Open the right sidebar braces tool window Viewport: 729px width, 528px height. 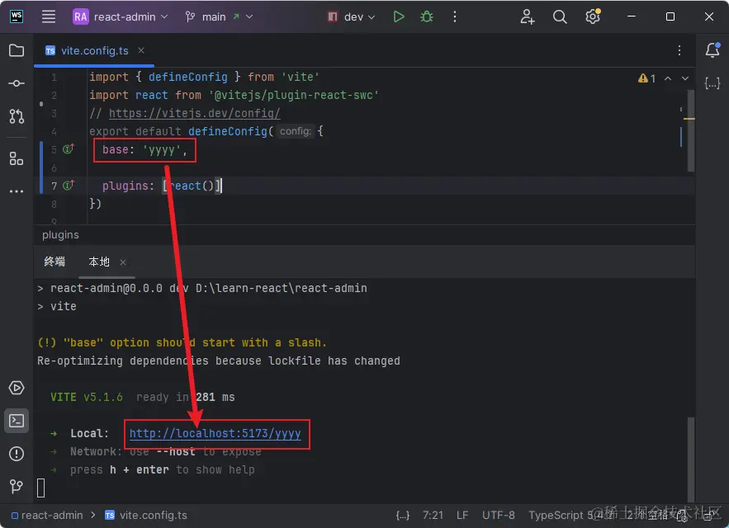point(712,83)
